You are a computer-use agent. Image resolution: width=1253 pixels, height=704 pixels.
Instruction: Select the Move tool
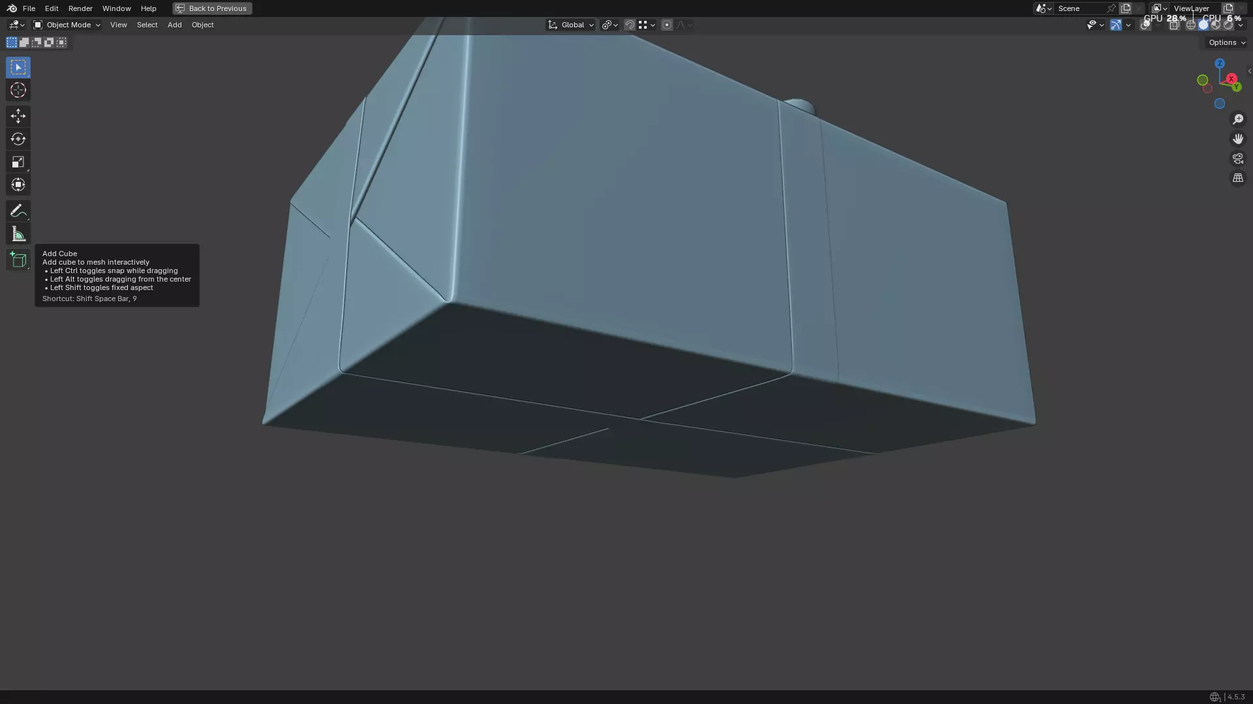pos(18,116)
